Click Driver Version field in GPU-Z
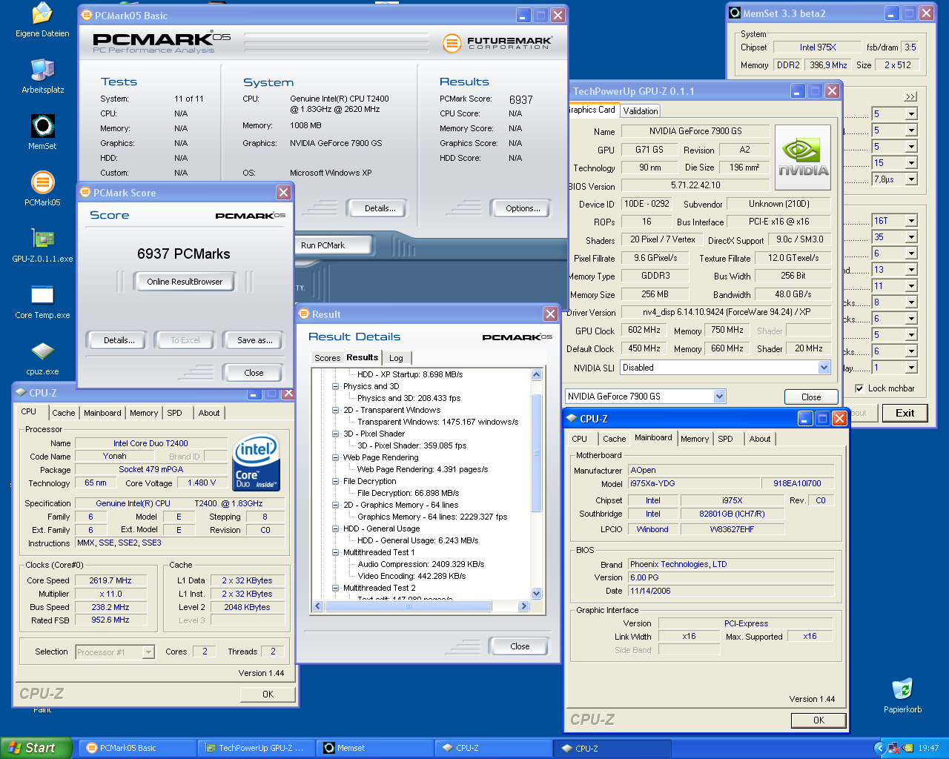The image size is (949, 759). click(x=726, y=312)
